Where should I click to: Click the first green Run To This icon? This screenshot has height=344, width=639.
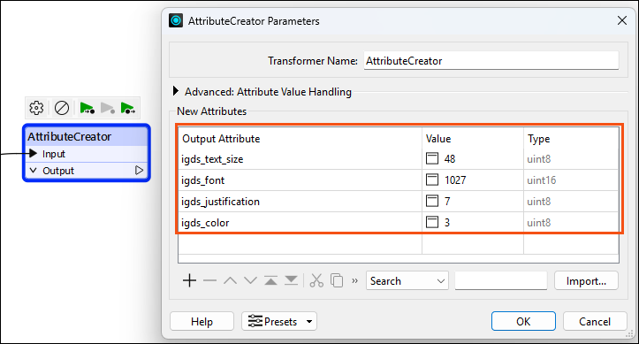[87, 109]
